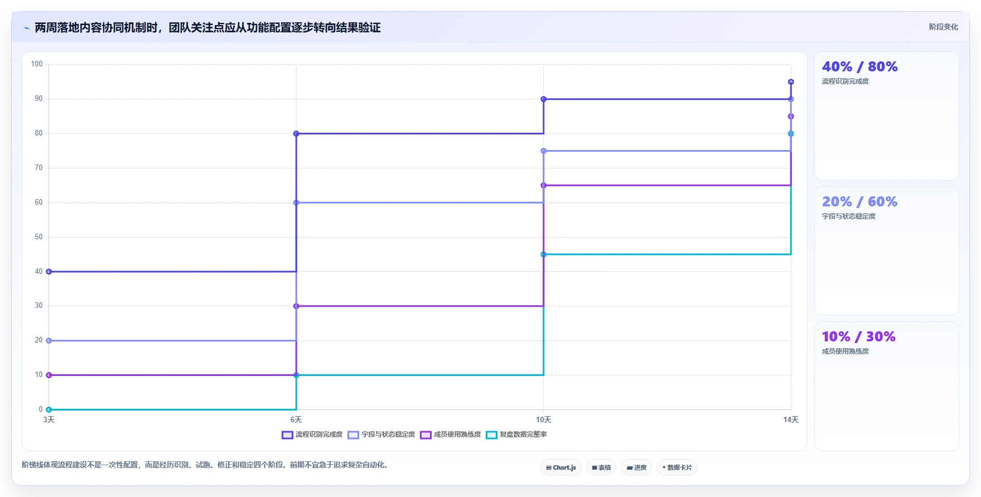Click the 50 y-axis label
The height and width of the screenshot is (497, 981).
38,237
